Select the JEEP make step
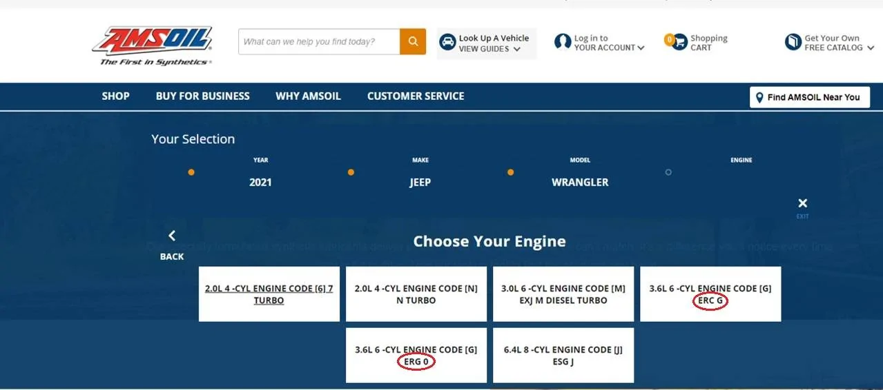This screenshot has height=390, width=883. coord(420,183)
